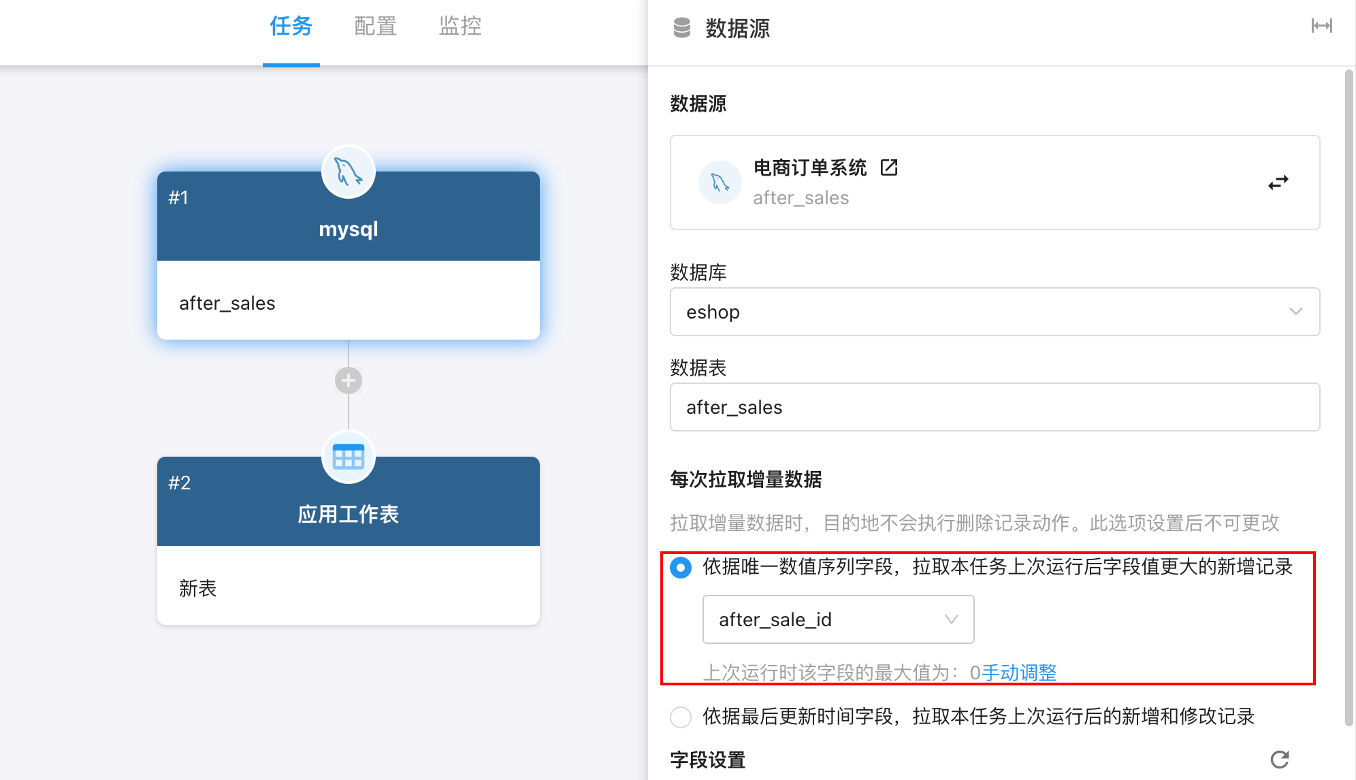This screenshot has height=780, width=1356.
Task: Click the 手动调整 link
Action: (1019, 672)
